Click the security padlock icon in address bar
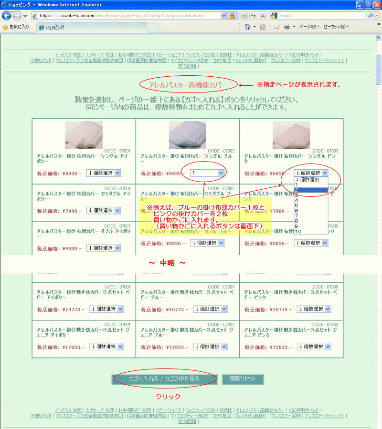This screenshot has width=382, height=429. pyautogui.click(x=232, y=16)
